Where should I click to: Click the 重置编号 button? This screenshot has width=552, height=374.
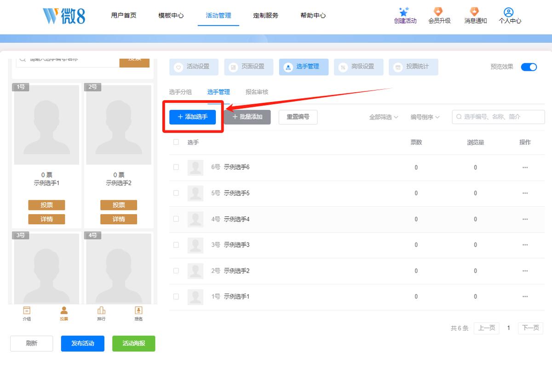click(x=298, y=117)
